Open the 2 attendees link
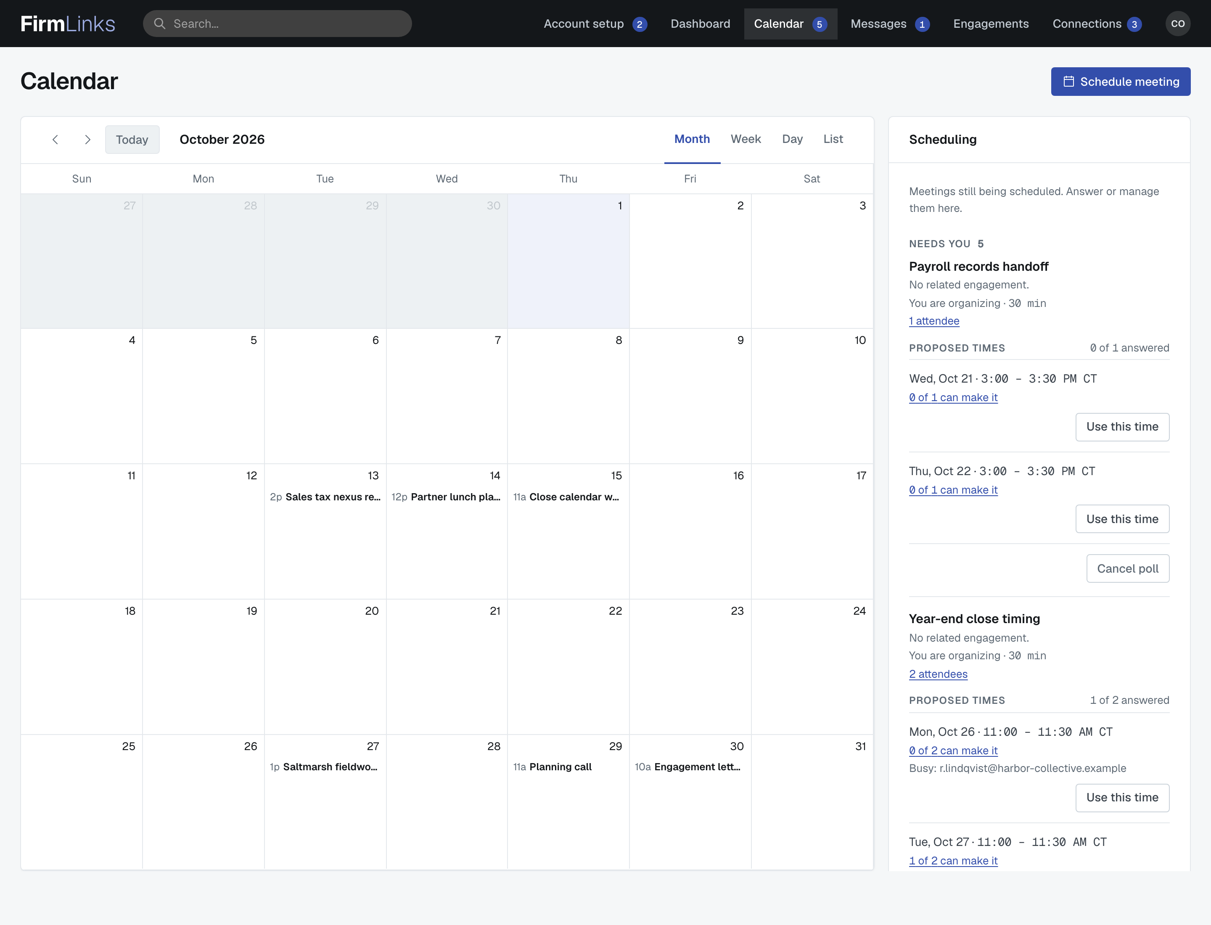1211x925 pixels. 938,674
